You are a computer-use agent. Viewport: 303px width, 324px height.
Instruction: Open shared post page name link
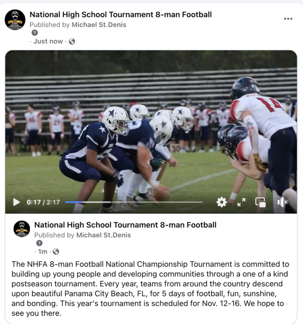pyautogui.click(x=126, y=225)
